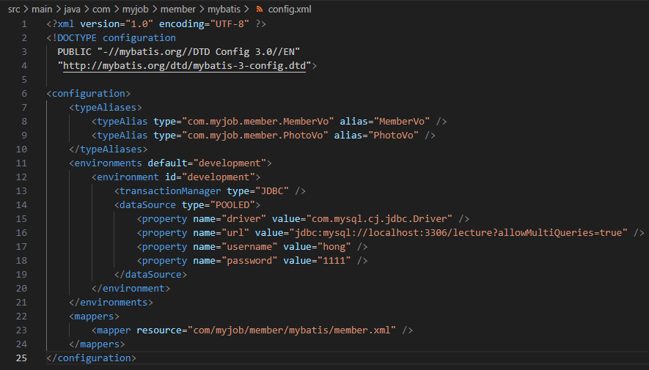Click the name="driver" value
The width and height of the screenshot is (649, 370).
(x=243, y=218)
